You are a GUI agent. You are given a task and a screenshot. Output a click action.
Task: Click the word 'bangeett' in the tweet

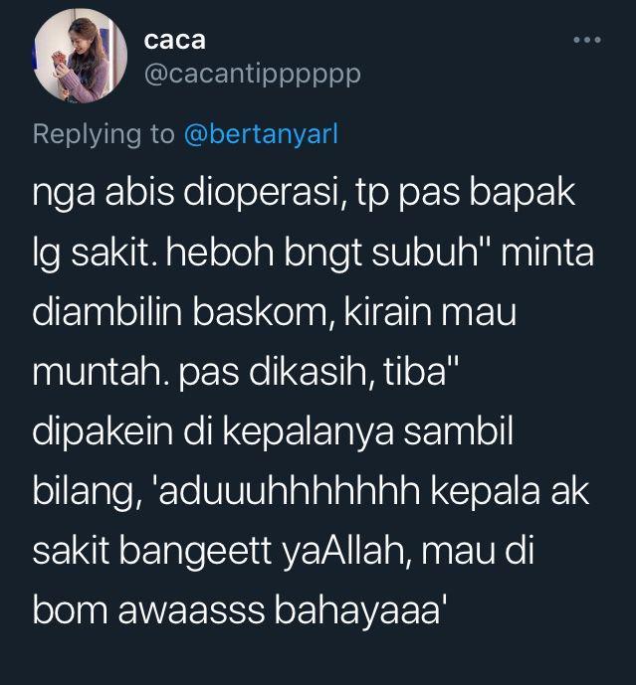[195, 552]
